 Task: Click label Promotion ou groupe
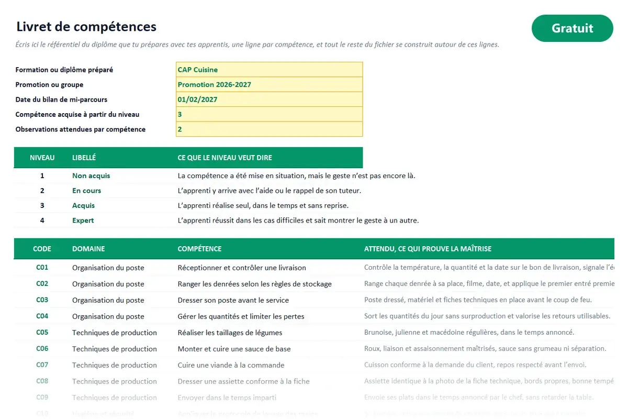point(49,84)
